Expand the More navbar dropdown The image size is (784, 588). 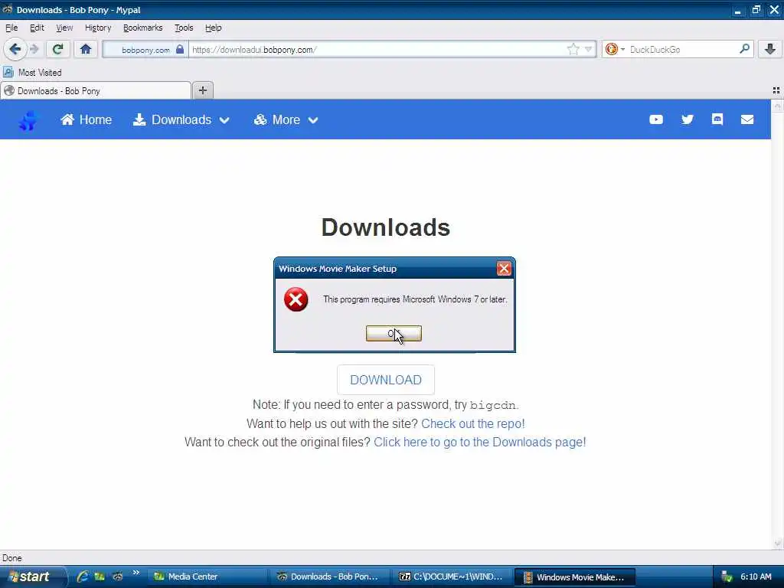click(x=286, y=120)
